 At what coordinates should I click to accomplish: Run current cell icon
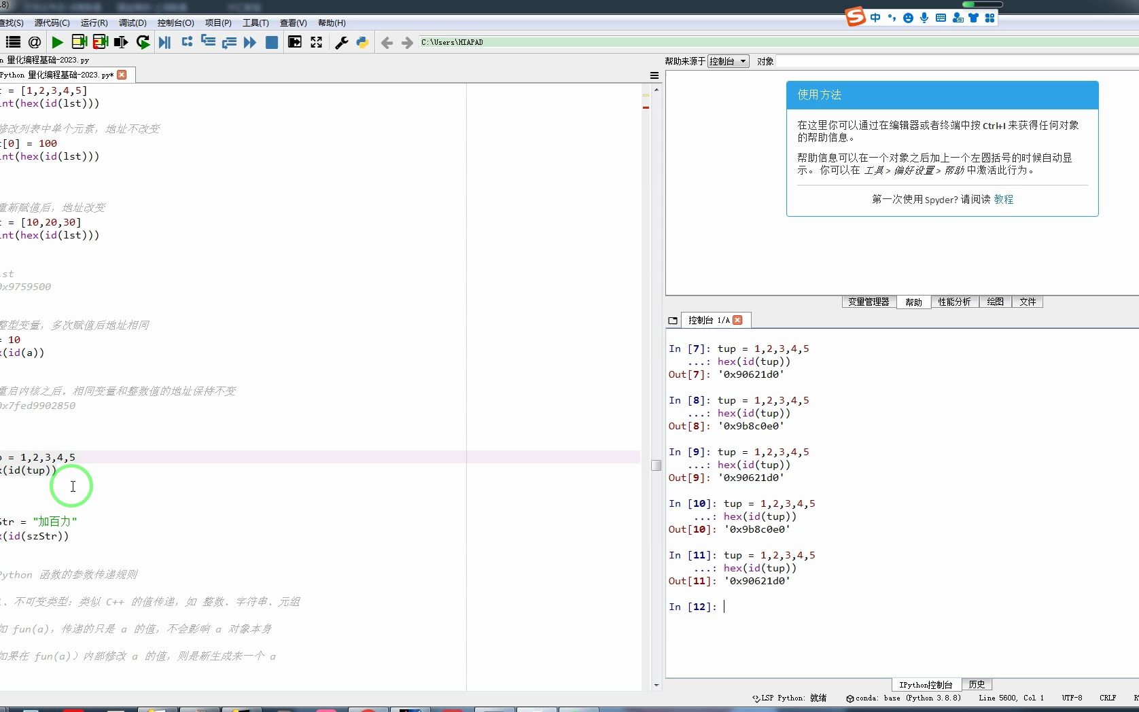(x=79, y=42)
